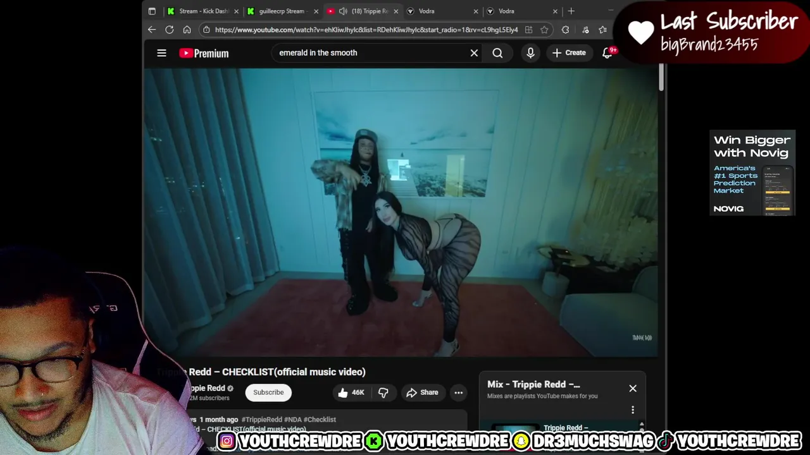Viewport: 810px width, 455px height.
Task: Open a new browser tab with plus
Action: (x=571, y=11)
